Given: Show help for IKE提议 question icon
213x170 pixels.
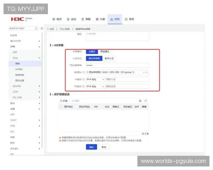Looking at the screenshot, I should point(83,72).
